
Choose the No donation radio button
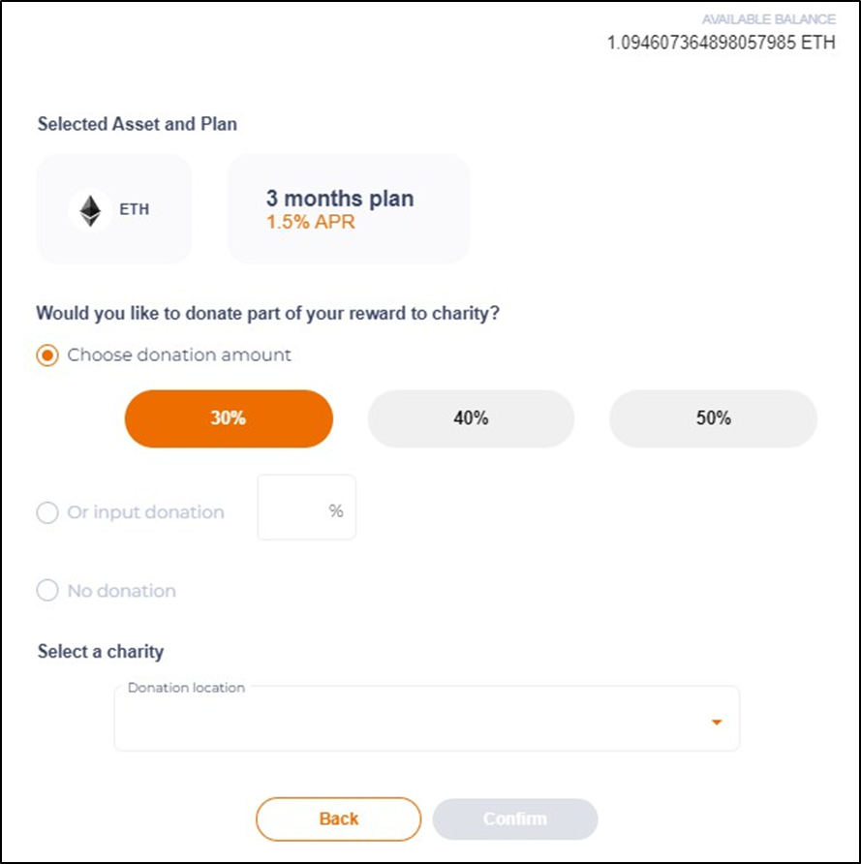pyautogui.click(x=47, y=590)
